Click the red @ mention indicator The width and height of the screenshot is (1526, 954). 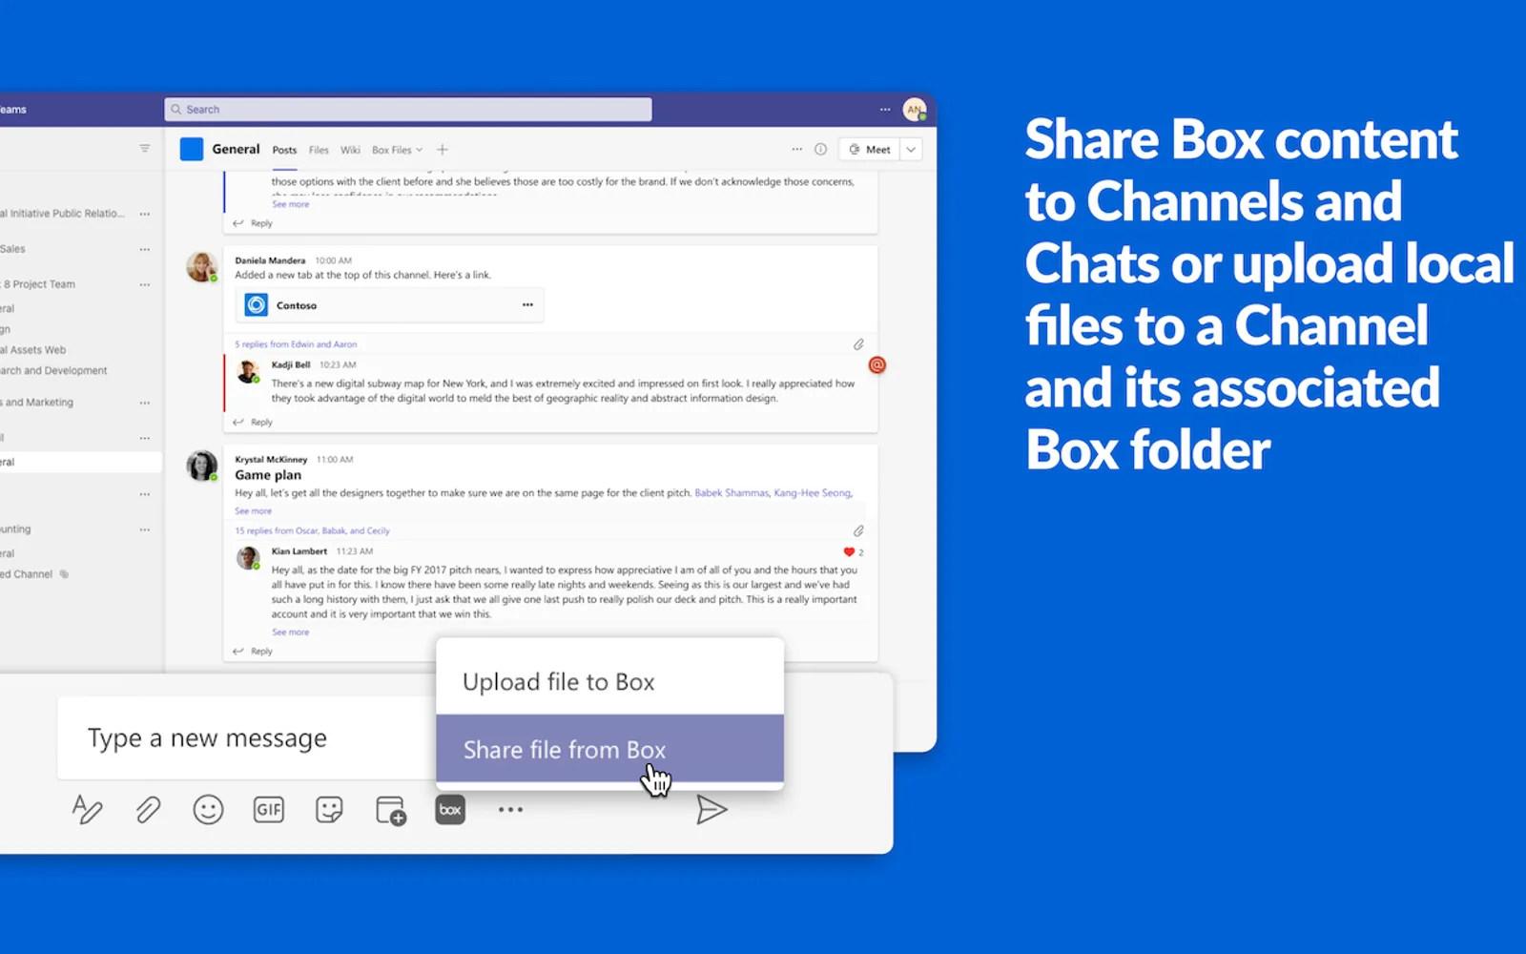point(876,364)
